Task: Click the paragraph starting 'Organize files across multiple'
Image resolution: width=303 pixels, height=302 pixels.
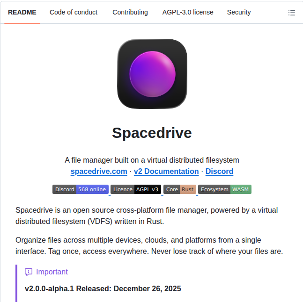Action: coord(149,246)
